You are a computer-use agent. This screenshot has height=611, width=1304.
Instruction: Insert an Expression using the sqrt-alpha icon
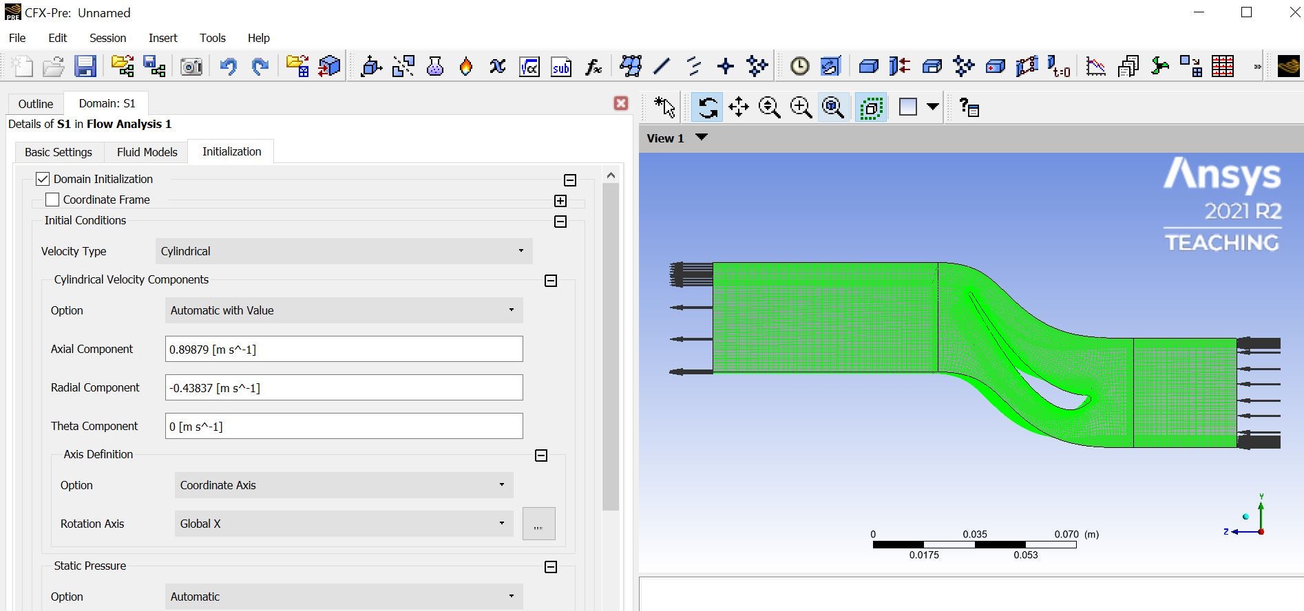pos(529,67)
